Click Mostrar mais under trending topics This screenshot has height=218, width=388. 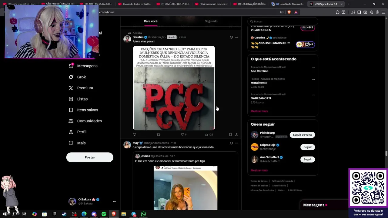coord(259,111)
